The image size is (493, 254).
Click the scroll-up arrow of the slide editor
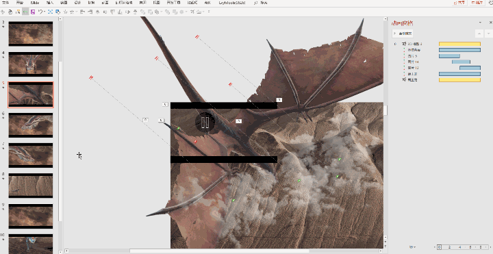[385, 19]
